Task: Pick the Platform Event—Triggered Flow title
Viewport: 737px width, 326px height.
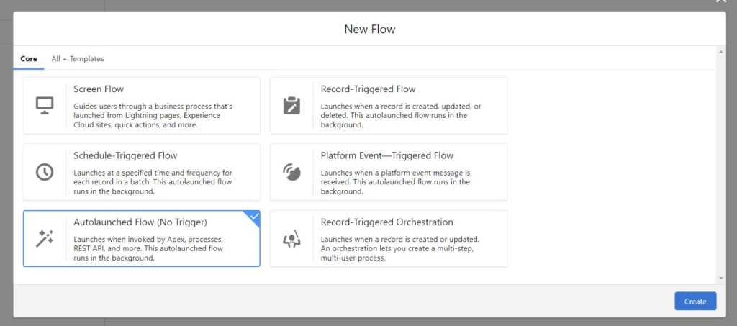Action: click(386, 155)
